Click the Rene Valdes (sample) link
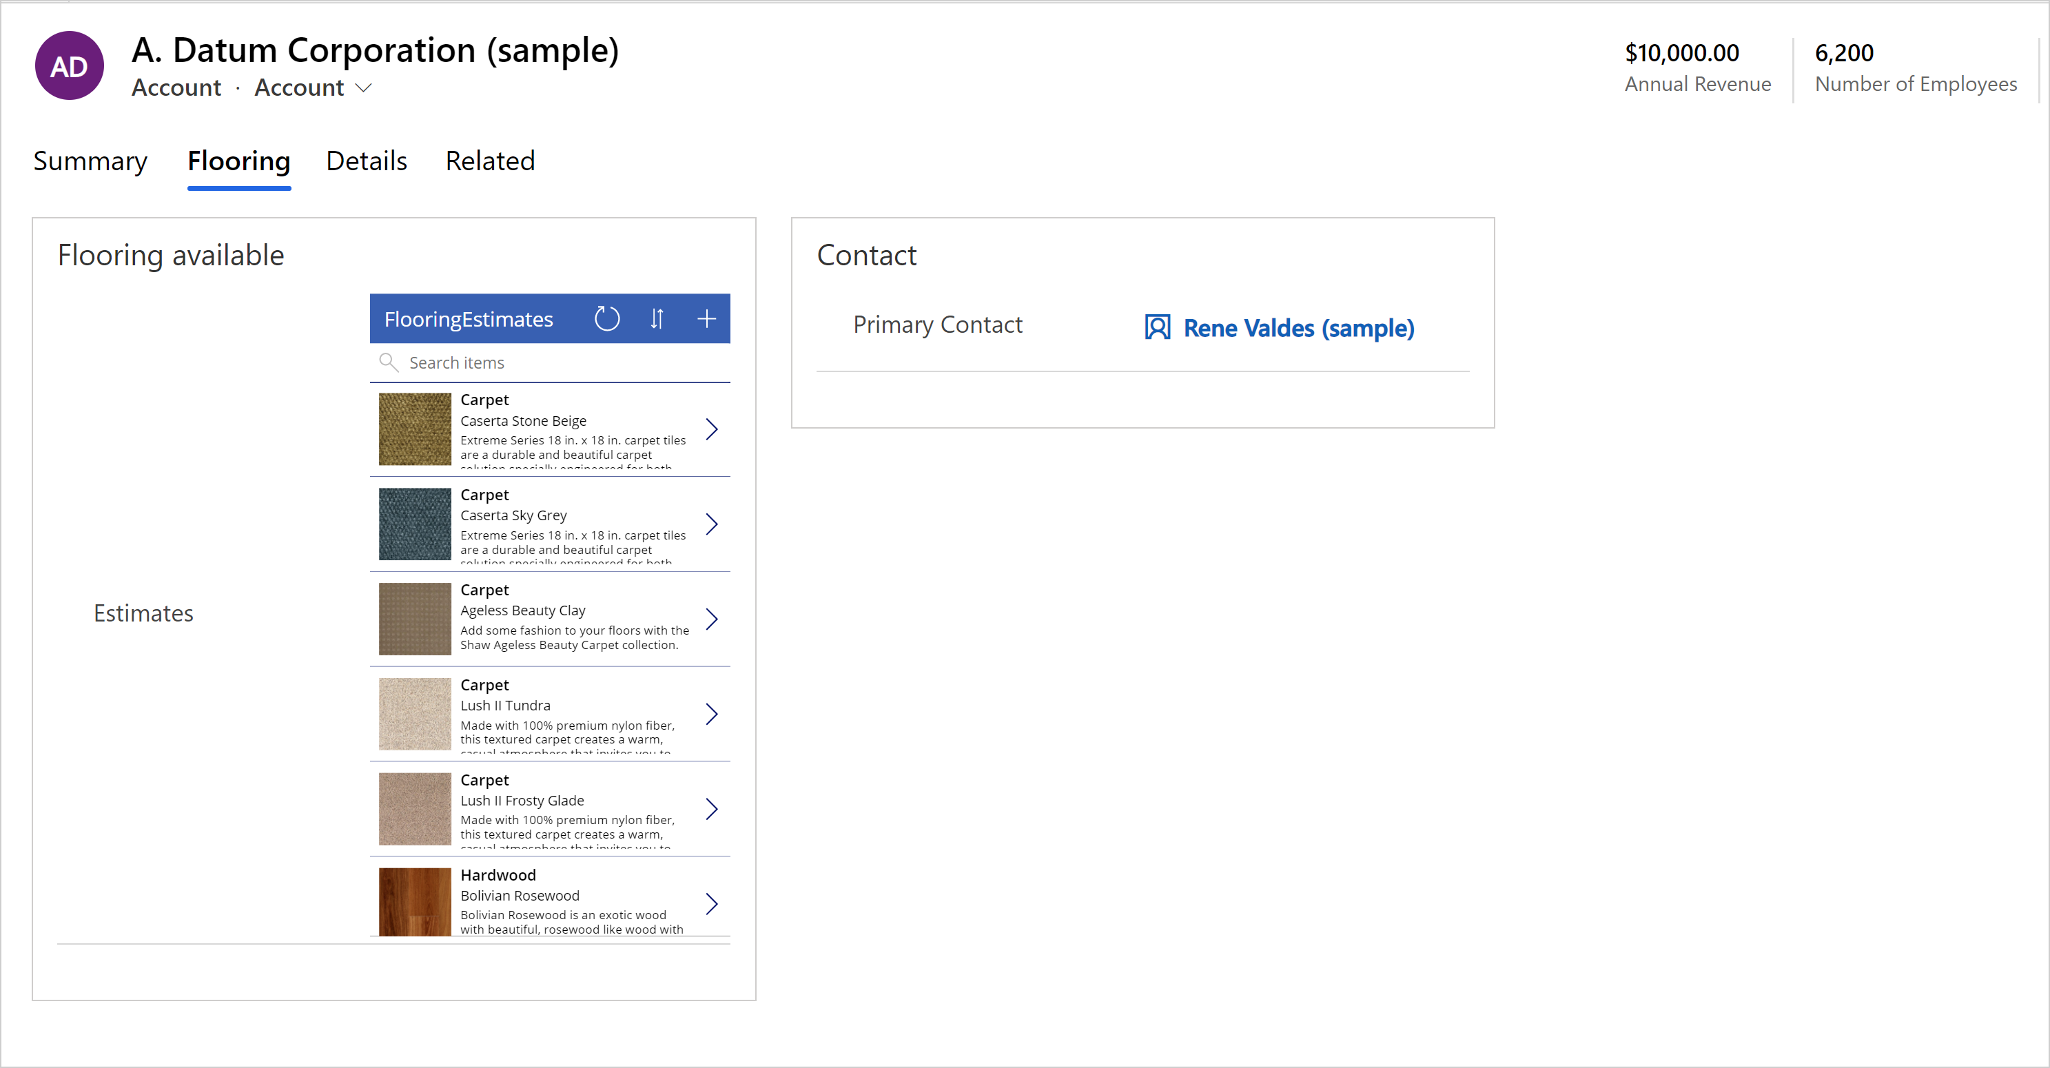The height and width of the screenshot is (1068, 2050). (x=1298, y=328)
